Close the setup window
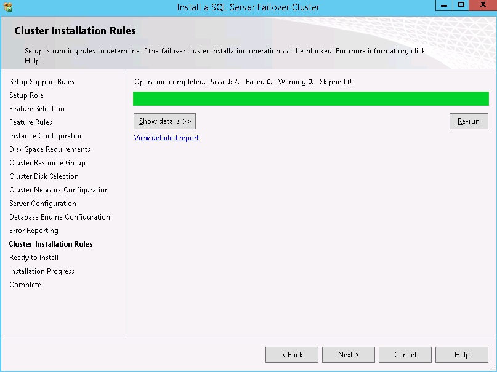497x372 pixels. click(x=483, y=6)
